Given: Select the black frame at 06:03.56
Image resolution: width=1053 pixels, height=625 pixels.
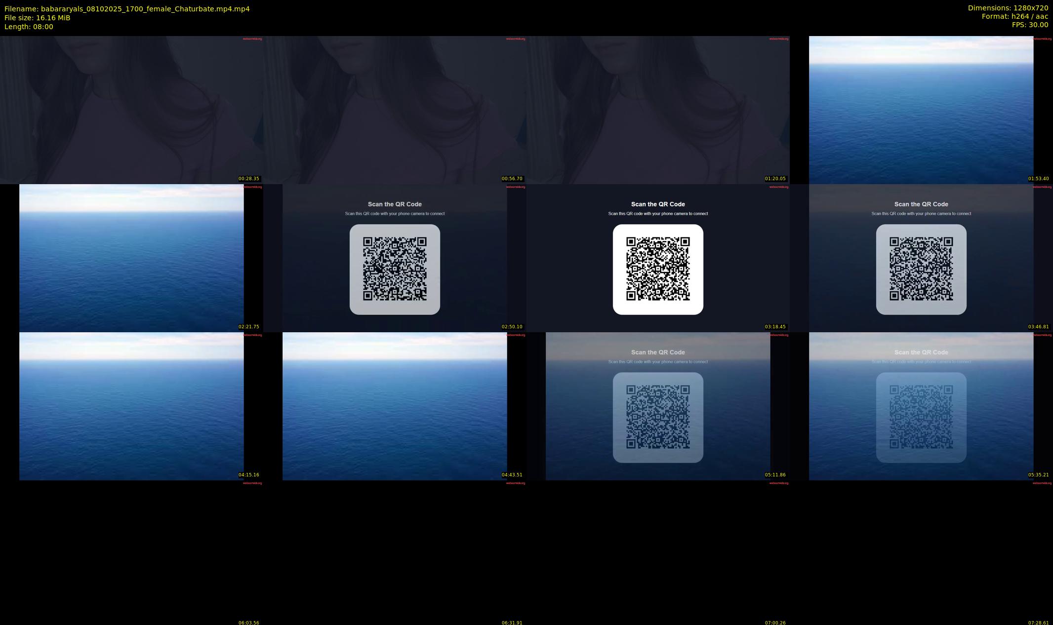Looking at the screenshot, I should (x=131, y=553).
